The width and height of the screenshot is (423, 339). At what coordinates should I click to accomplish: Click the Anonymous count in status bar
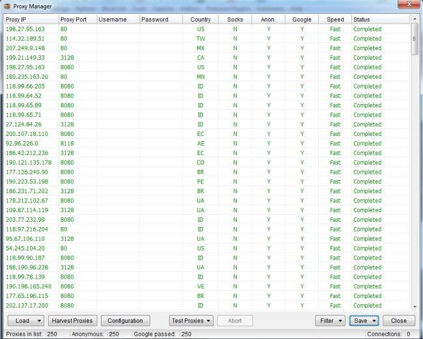pos(114,334)
